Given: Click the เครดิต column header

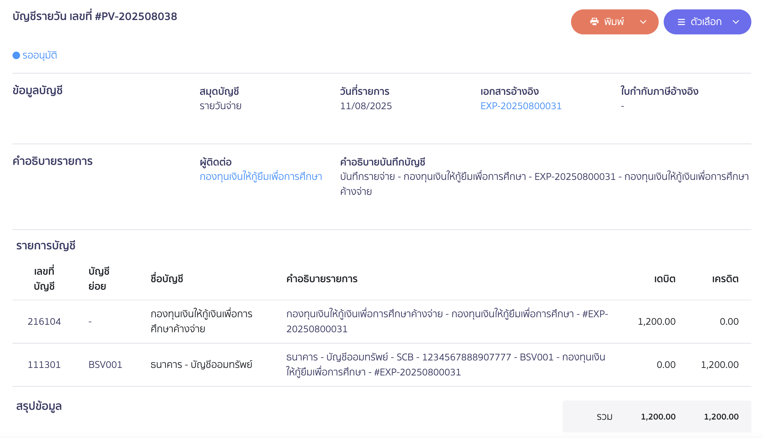Looking at the screenshot, I should [725, 279].
